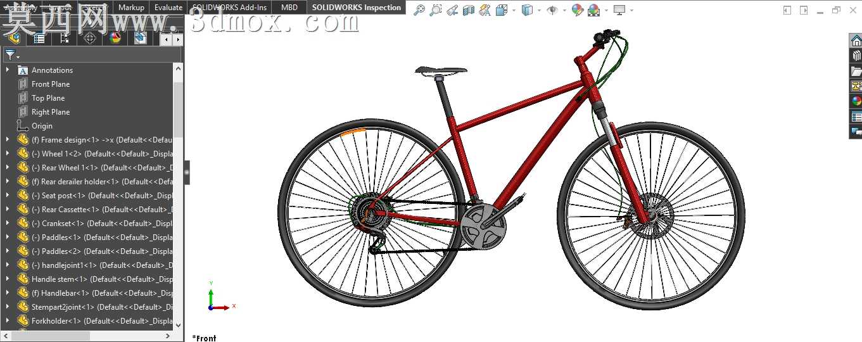
Task: Click the Apply Scene icon
Action: pyautogui.click(x=594, y=10)
